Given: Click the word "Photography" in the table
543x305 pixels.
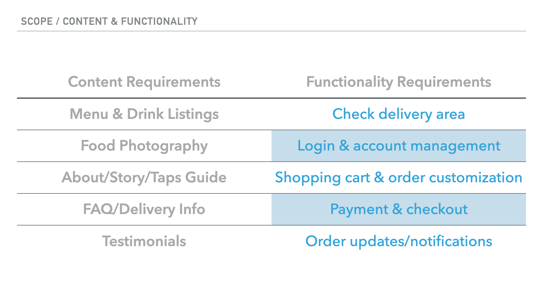Looking at the screenshot, I should tap(163, 146).
